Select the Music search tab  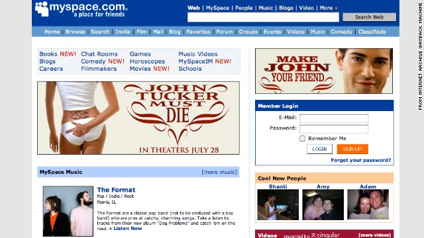pyautogui.click(x=266, y=8)
